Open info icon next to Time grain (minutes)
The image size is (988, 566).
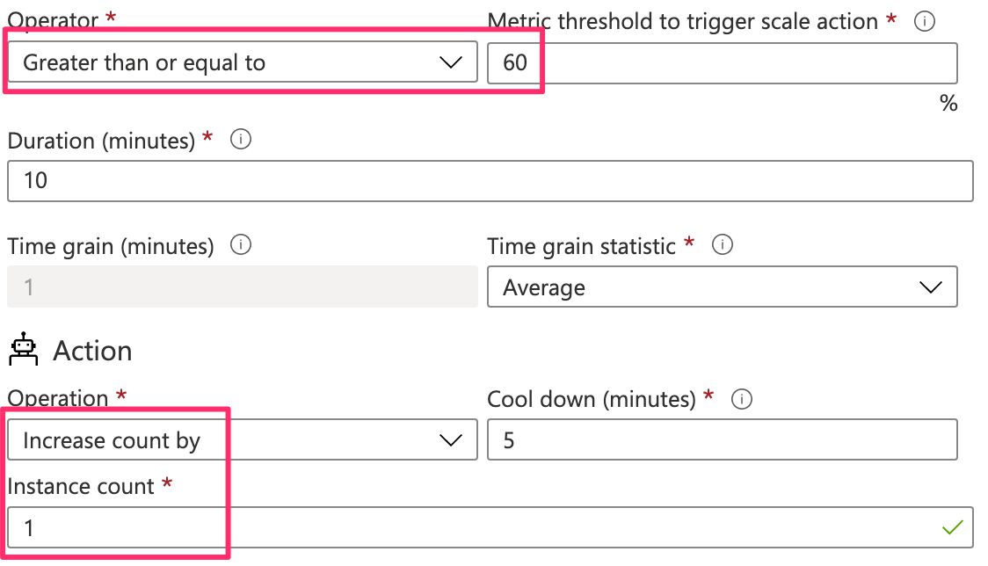pyautogui.click(x=241, y=244)
